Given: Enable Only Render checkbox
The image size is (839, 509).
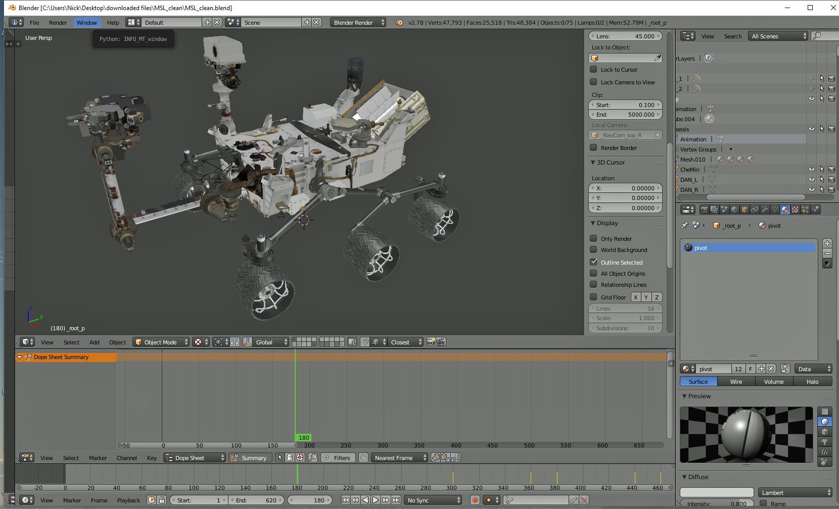Looking at the screenshot, I should pyautogui.click(x=594, y=238).
